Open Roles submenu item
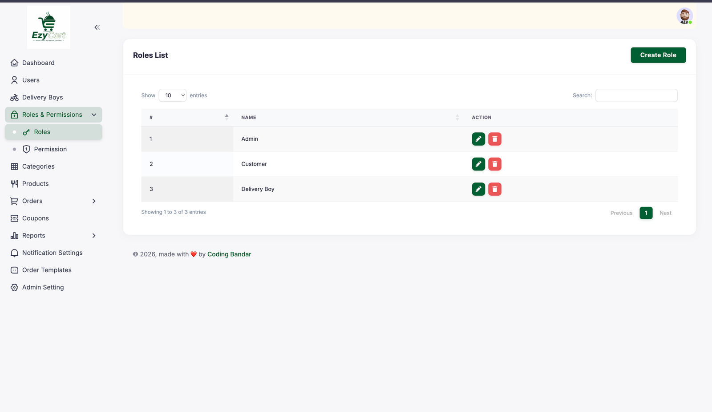This screenshot has width=712, height=412. [53, 132]
